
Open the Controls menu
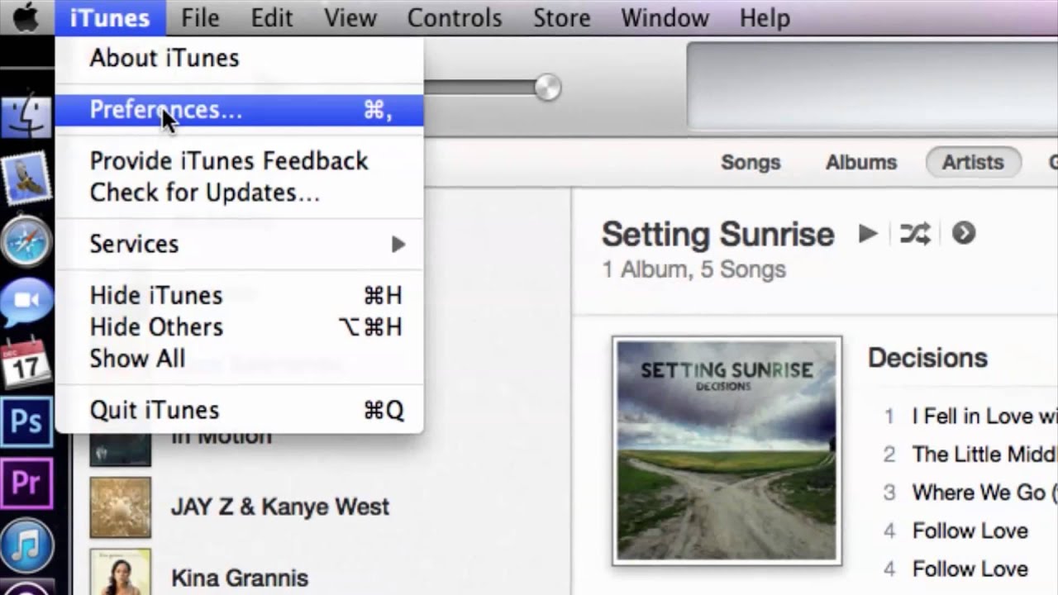(455, 17)
